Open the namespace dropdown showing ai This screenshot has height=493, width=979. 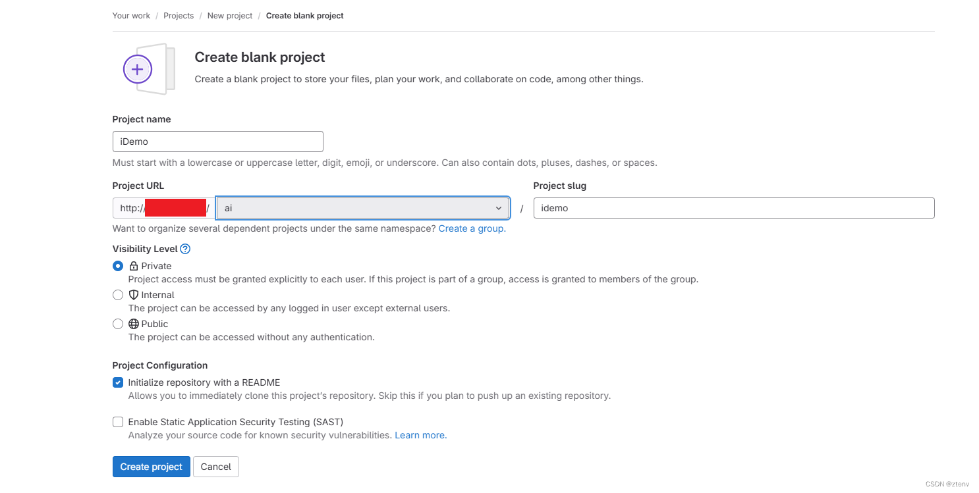pyautogui.click(x=356, y=208)
